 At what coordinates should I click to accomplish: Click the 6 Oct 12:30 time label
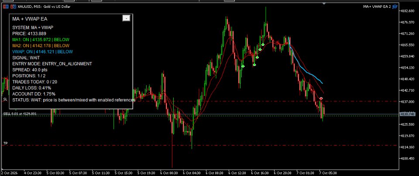pos(237,173)
